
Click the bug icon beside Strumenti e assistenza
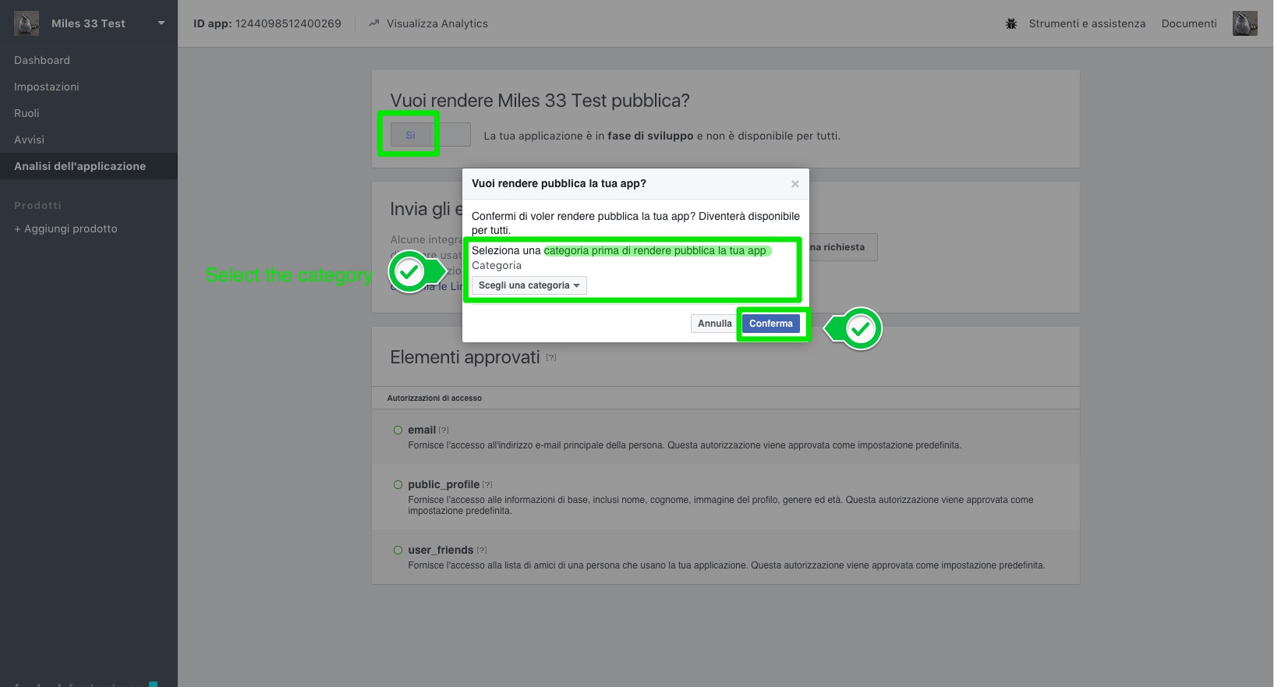[x=1011, y=23]
